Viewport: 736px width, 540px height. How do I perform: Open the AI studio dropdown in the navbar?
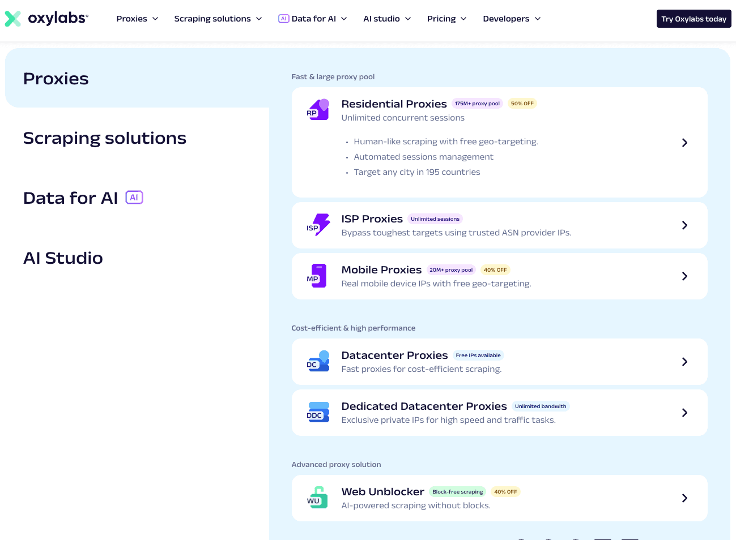(x=387, y=19)
